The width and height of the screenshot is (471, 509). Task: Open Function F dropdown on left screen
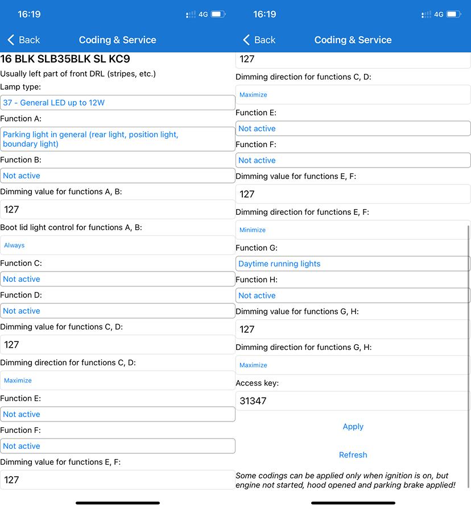pyautogui.click(x=118, y=446)
